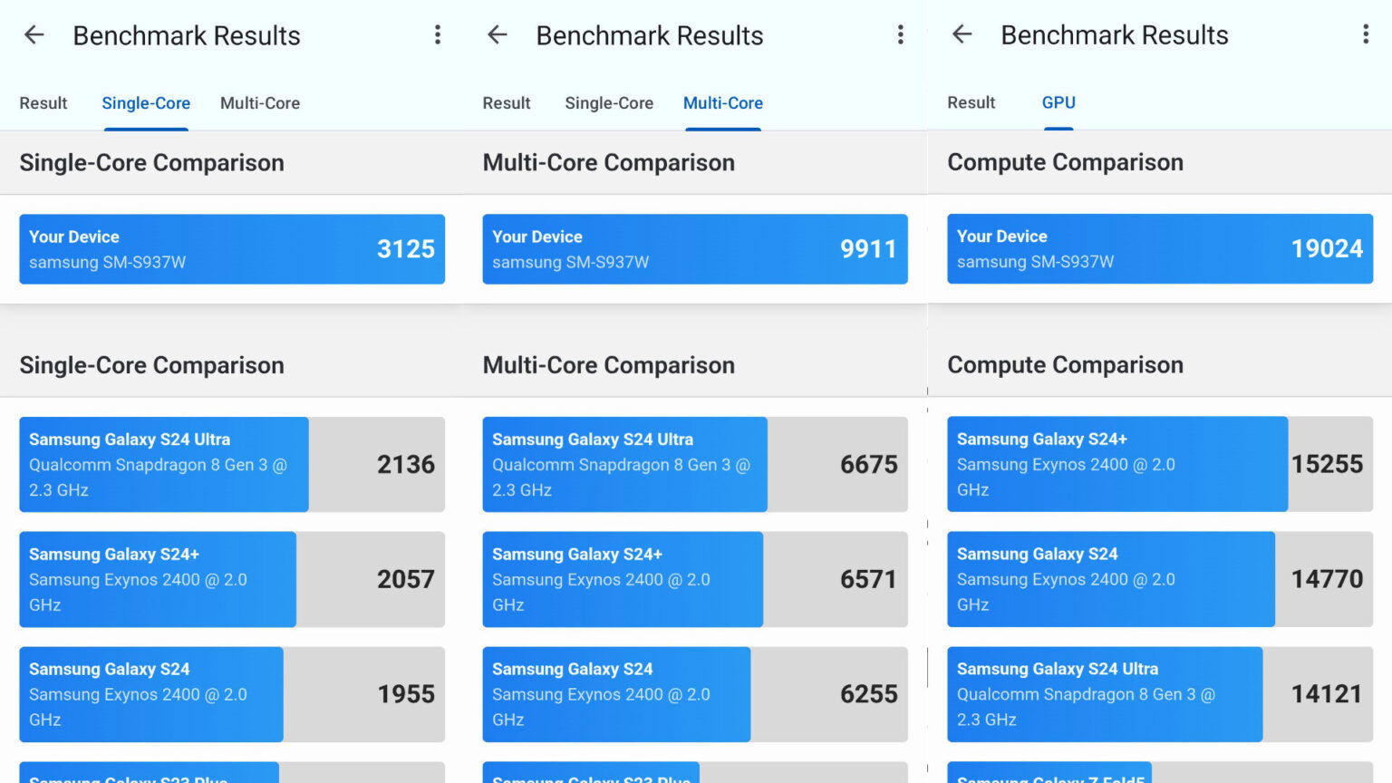Select Galaxy S24 Ultra single-core score 2136
Screen dimensions: 1392x783
[x=232, y=464]
